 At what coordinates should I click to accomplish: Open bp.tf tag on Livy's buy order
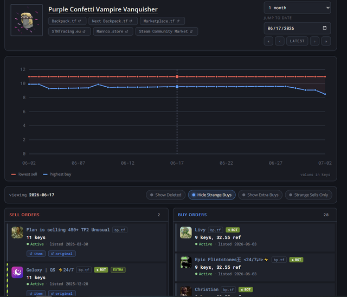click(x=215, y=230)
